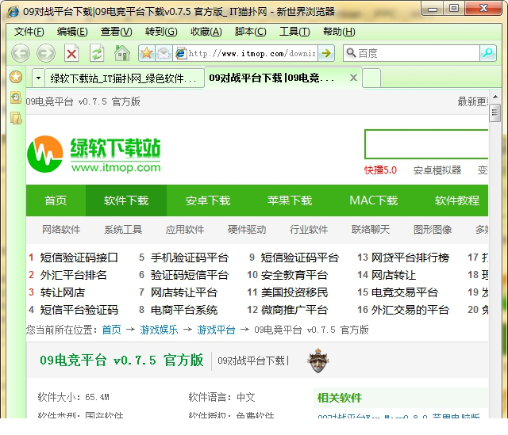Screen dimensions: 508x435
Task: Click the 短信验证码接口 ad link
Action: click(79, 258)
